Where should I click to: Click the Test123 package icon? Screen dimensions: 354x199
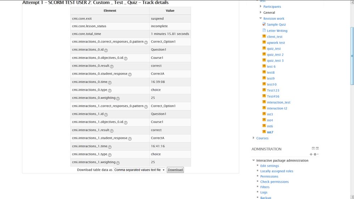(264, 90)
